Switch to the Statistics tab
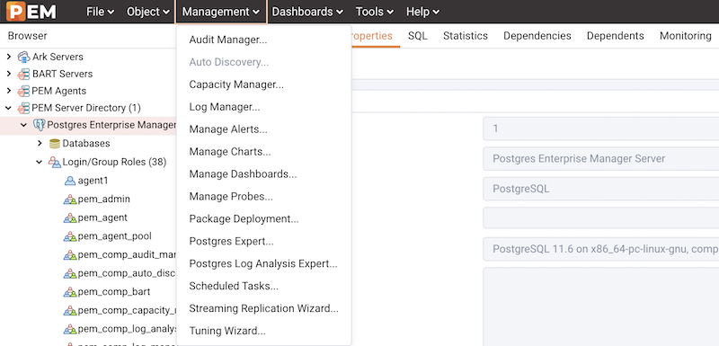This screenshot has width=719, height=346. (x=466, y=36)
